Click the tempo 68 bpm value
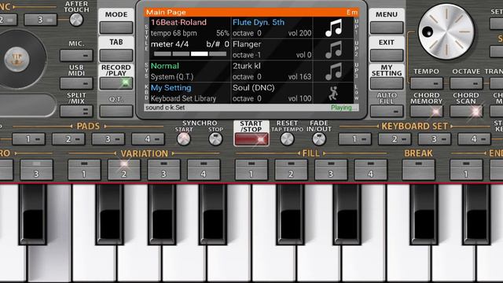The width and height of the screenshot is (503, 283). point(174,33)
